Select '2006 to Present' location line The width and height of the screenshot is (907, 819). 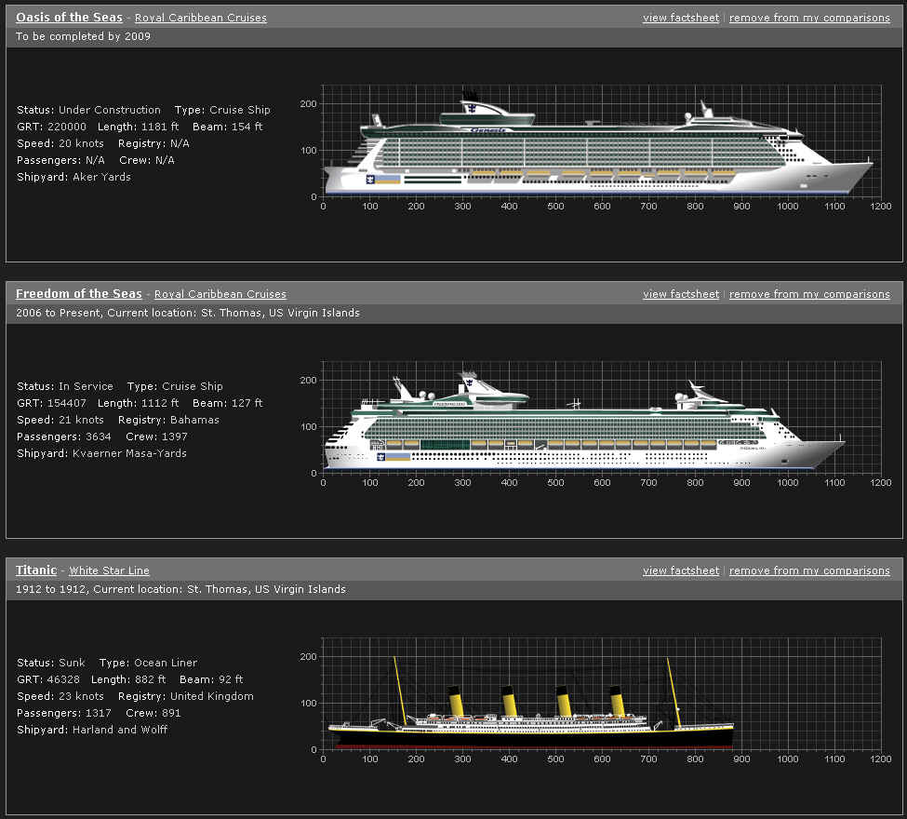click(187, 313)
